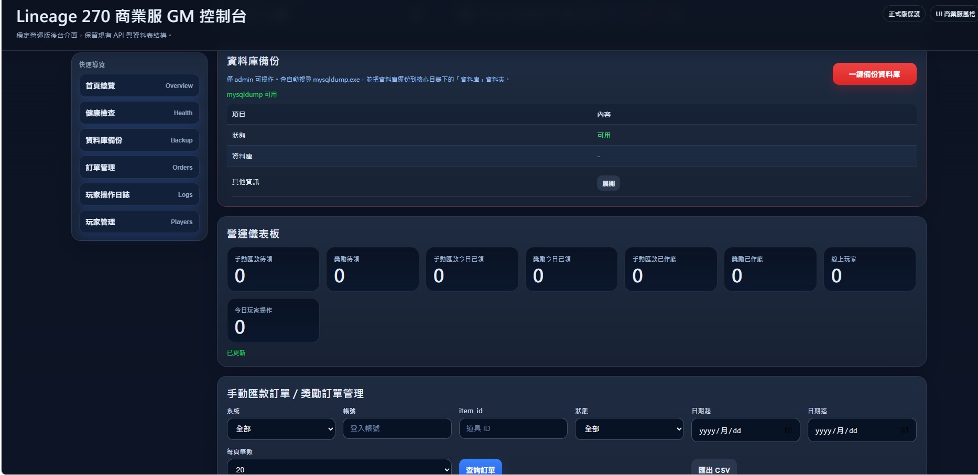Open 訂單管理 Orders section
Screen dimensions: 978x475
coord(139,167)
